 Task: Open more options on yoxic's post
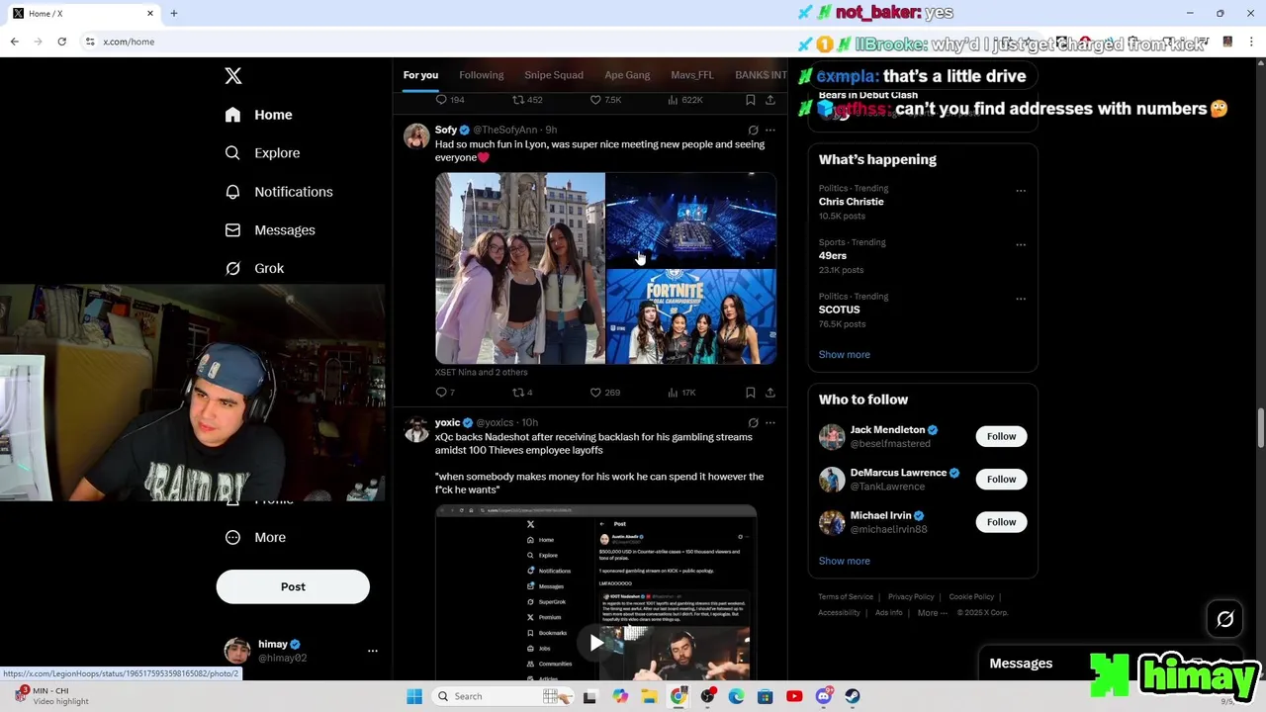tap(770, 423)
